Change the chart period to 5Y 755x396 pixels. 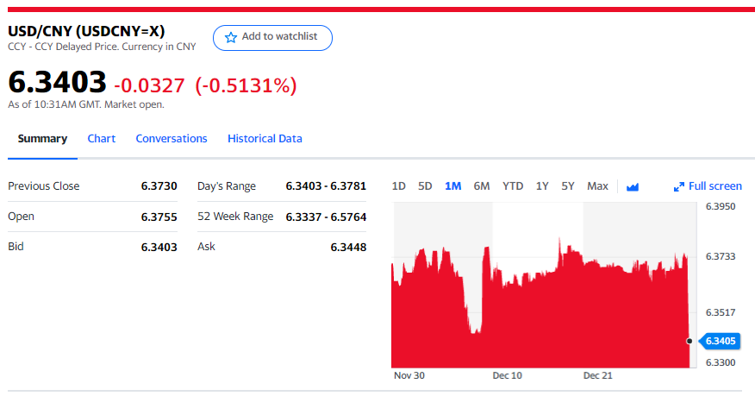568,186
